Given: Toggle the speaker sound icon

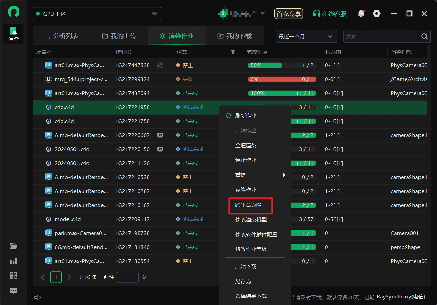Looking at the screenshot, I should click(x=38, y=297).
